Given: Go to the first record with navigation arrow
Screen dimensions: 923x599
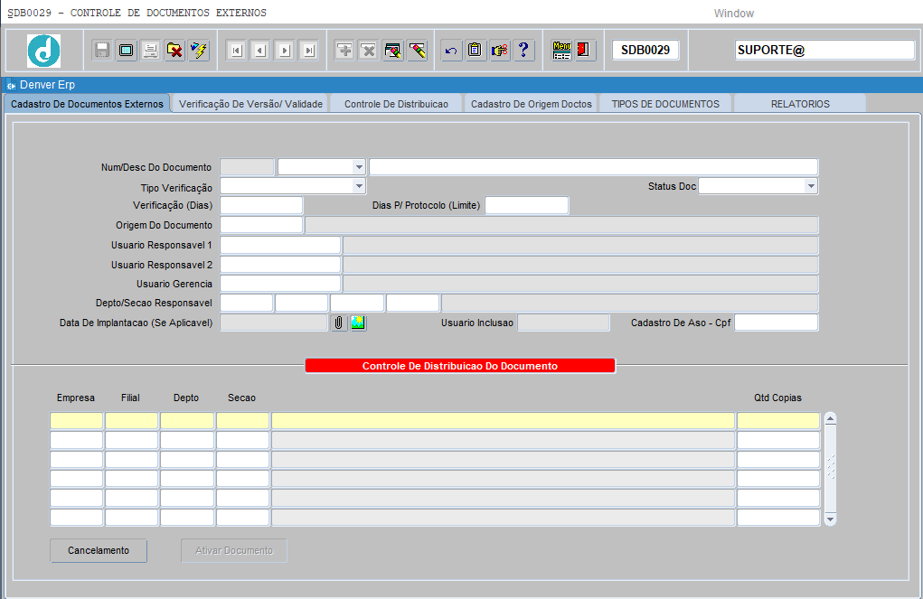Looking at the screenshot, I should pos(236,51).
